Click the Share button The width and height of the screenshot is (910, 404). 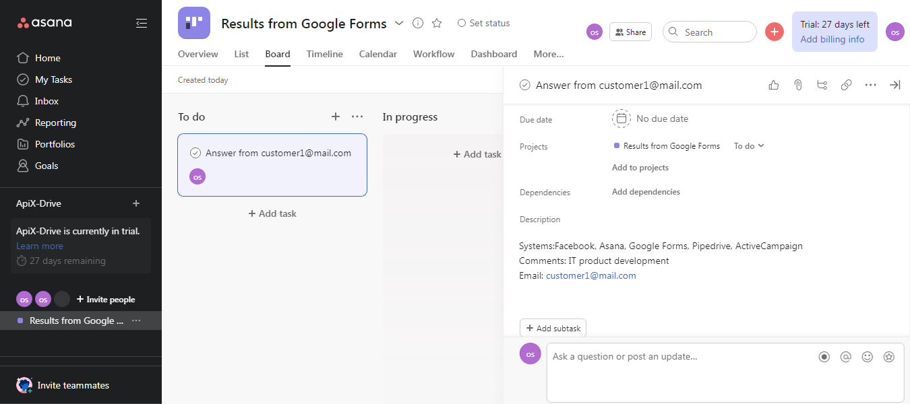click(630, 31)
